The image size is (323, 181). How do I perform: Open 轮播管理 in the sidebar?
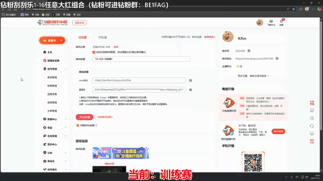click(x=52, y=86)
